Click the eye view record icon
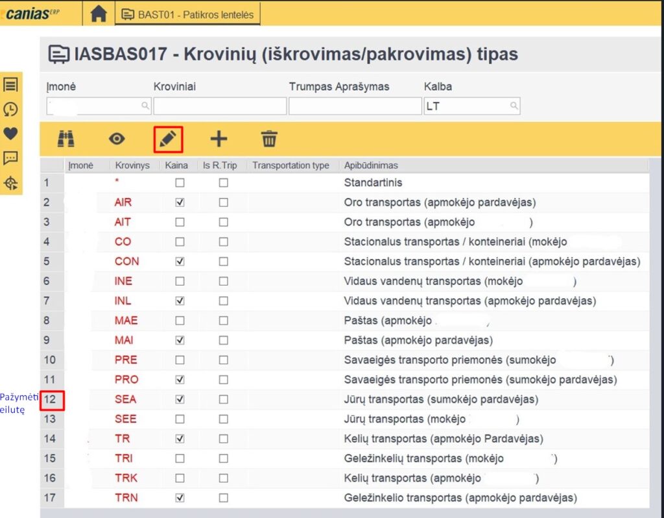664x518 pixels. click(x=117, y=138)
